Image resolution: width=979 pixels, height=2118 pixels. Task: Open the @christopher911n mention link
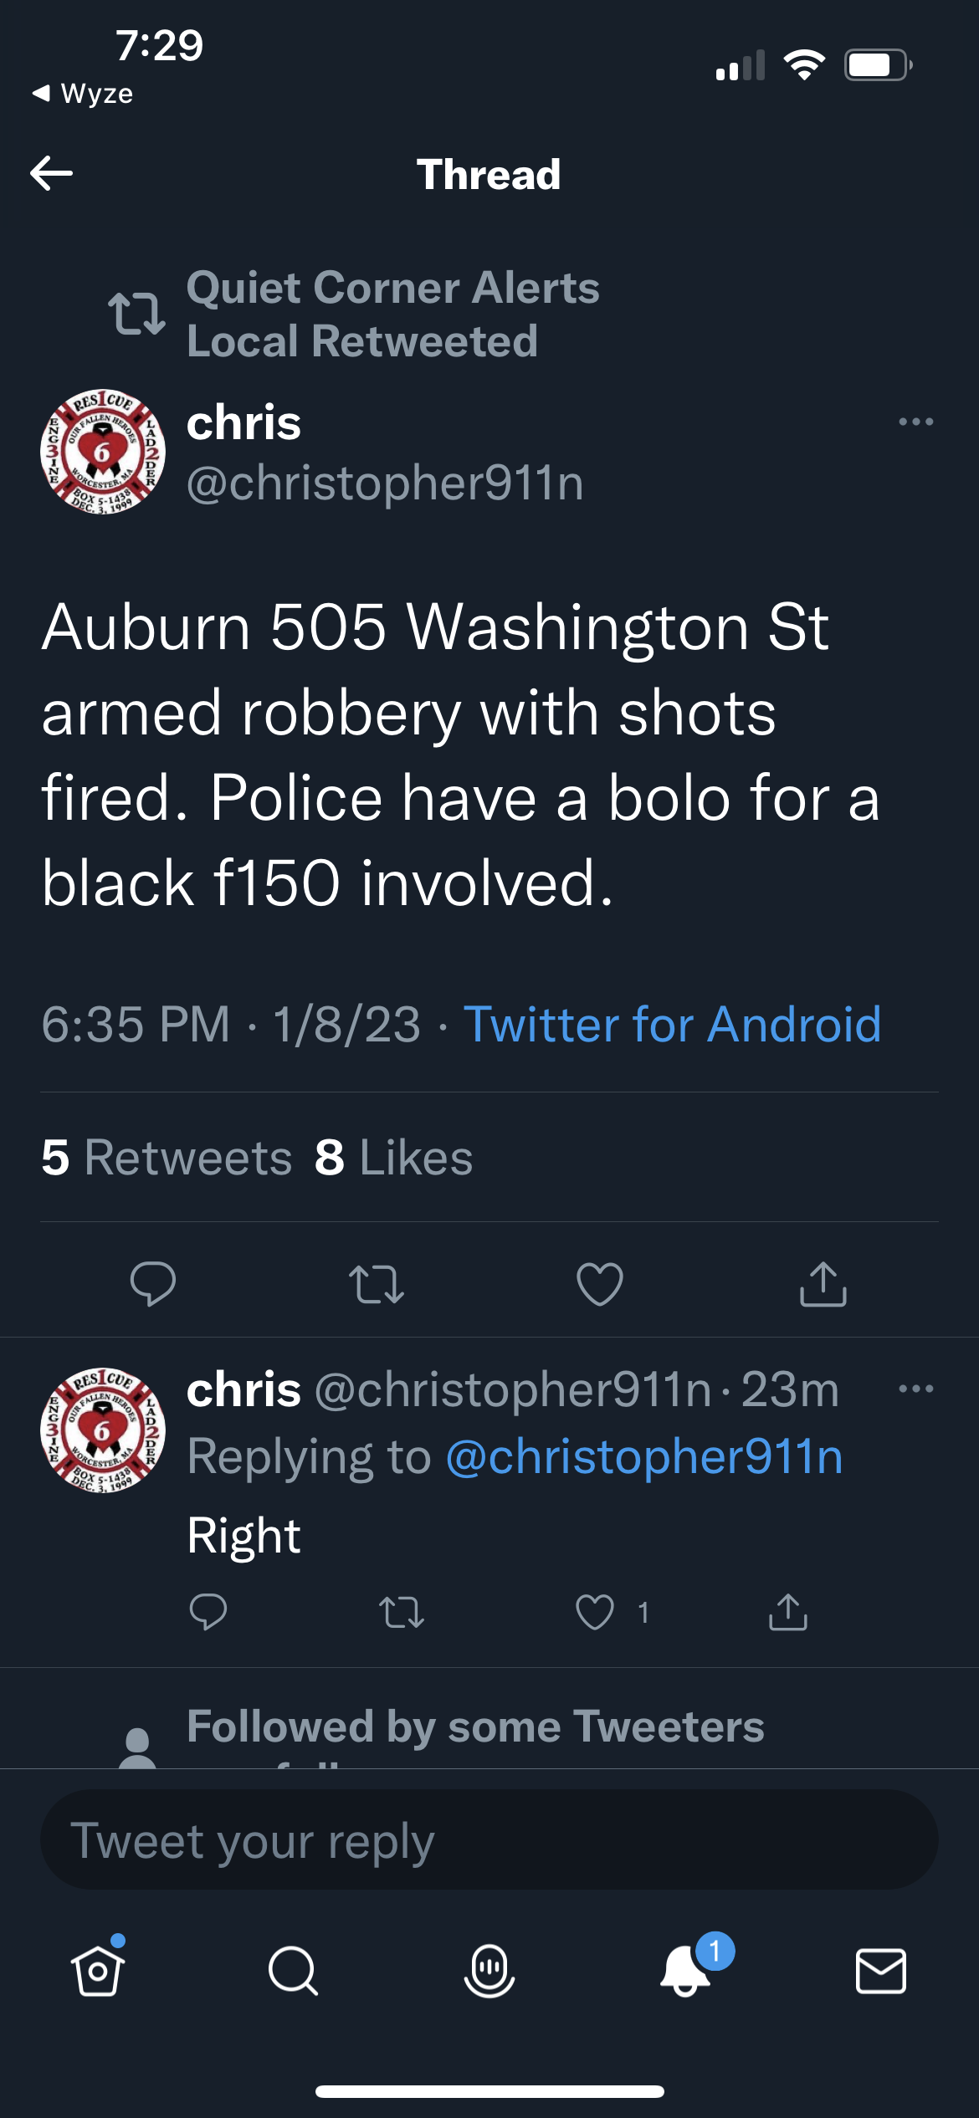pyautogui.click(x=644, y=1456)
